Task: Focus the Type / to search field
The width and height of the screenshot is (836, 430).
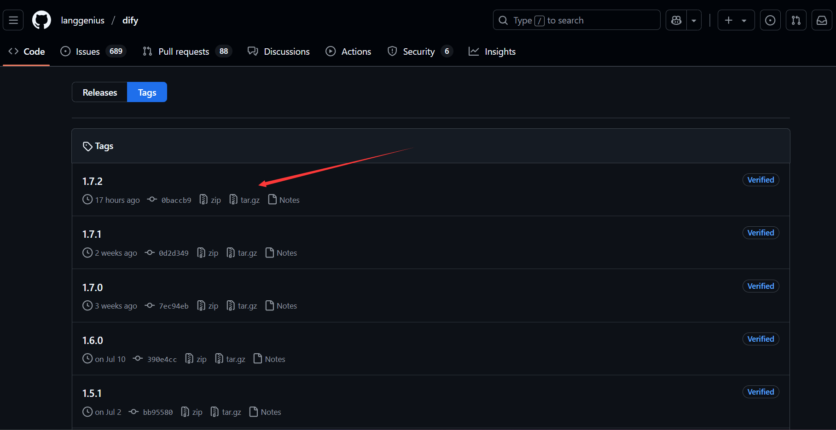Action: 576,20
